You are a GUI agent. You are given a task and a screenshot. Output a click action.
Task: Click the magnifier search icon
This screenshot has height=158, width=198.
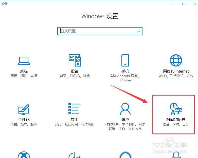pos(139,31)
